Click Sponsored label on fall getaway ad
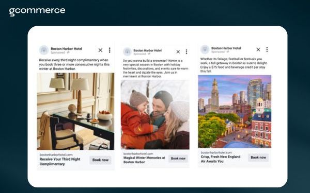310x193 pixels. 218,52
